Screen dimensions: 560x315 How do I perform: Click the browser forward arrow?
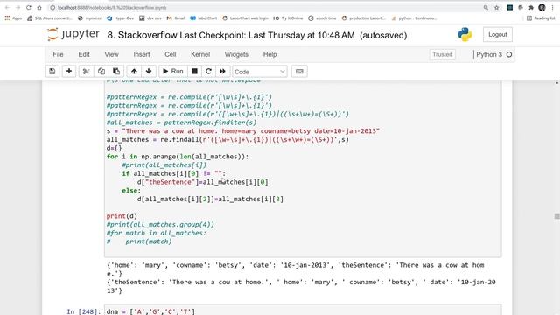click(x=17, y=8)
